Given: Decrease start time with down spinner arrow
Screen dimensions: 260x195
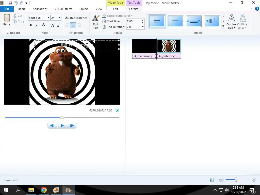Looking at the screenshot, I should (x=142, y=23).
